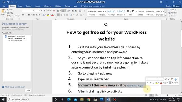Decrease font size with Shrink Font

click(45, 11)
